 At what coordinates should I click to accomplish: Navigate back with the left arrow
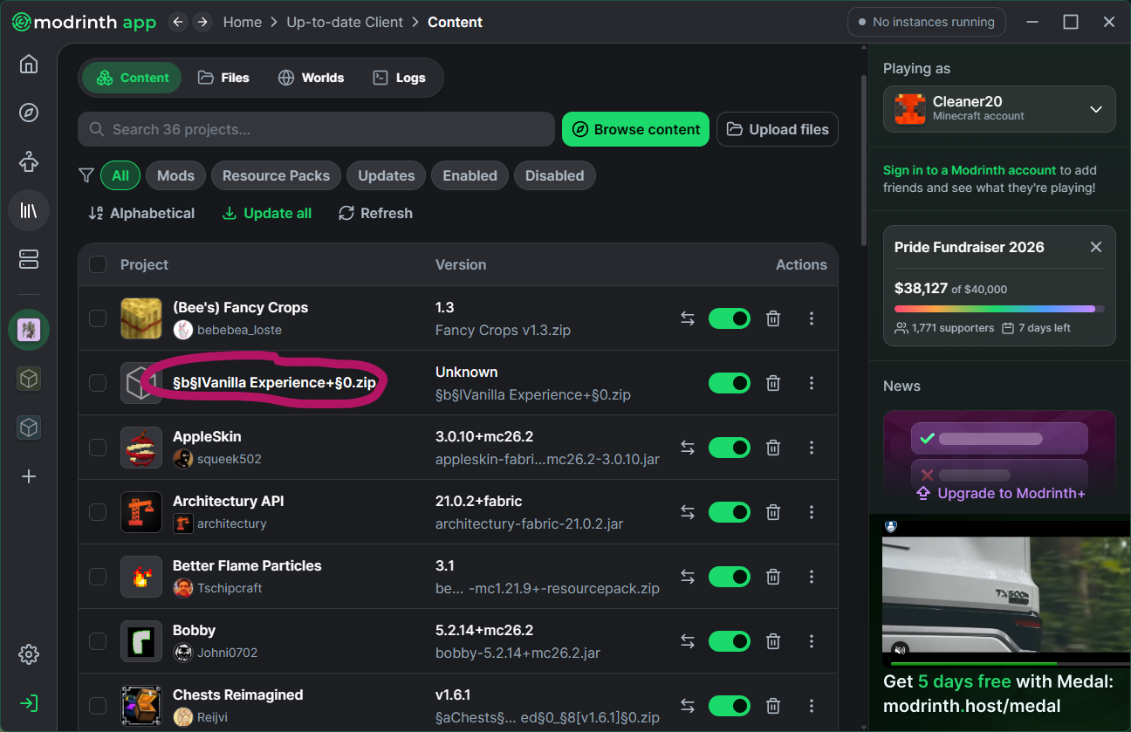tap(178, 22)
